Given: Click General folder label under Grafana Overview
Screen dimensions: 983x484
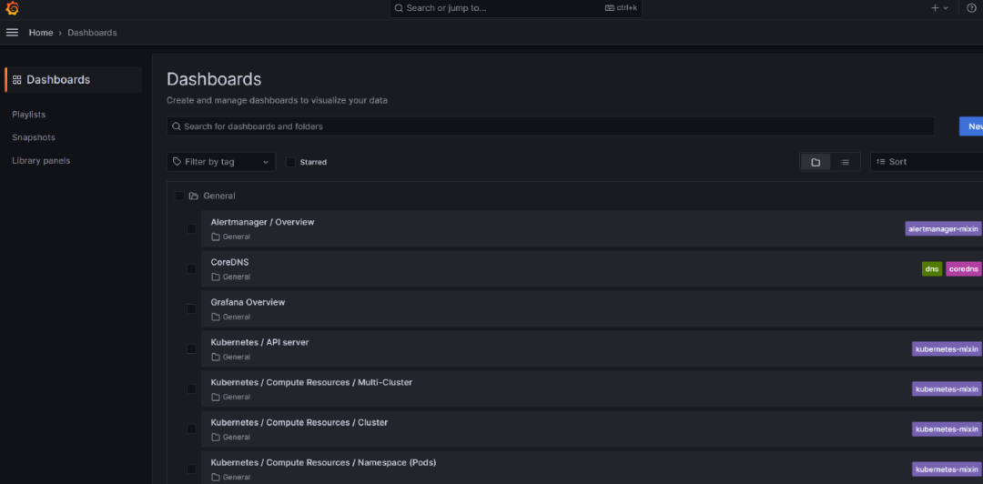Looking at the screenshot, I should (231, 318).
